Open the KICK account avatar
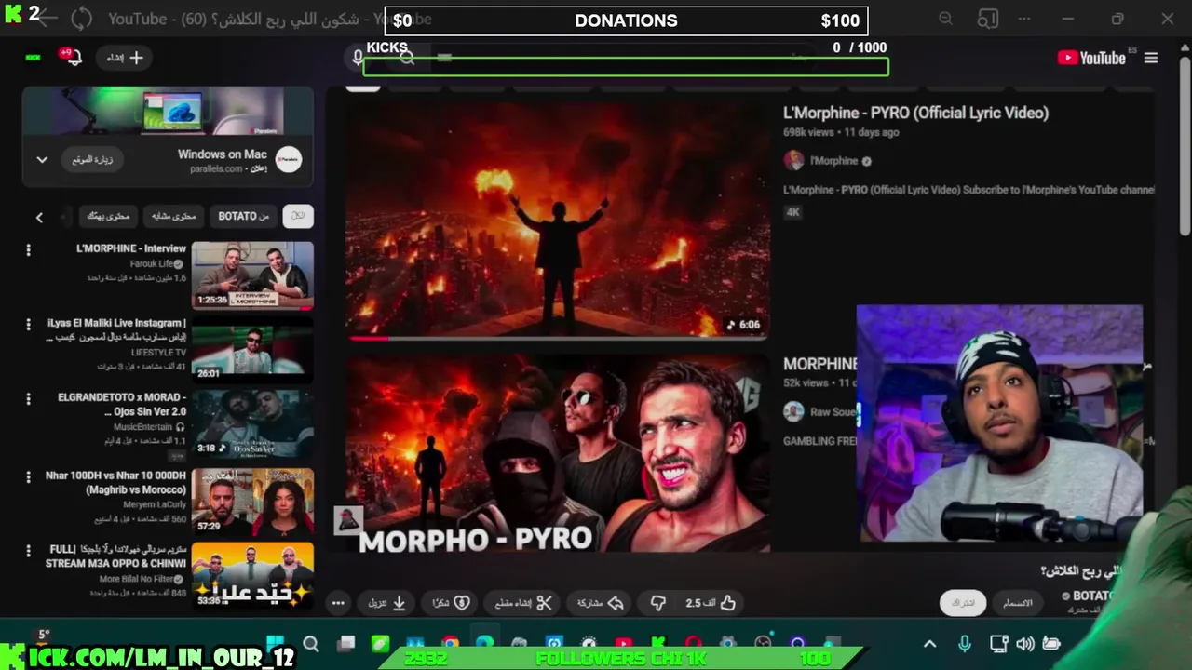Image resolution: width=1192 pixels, height=670 pixels. [34, 58]
